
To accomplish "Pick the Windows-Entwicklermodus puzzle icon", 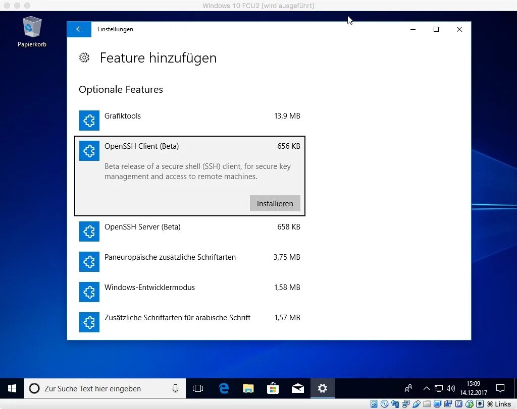I will point(89,292).
